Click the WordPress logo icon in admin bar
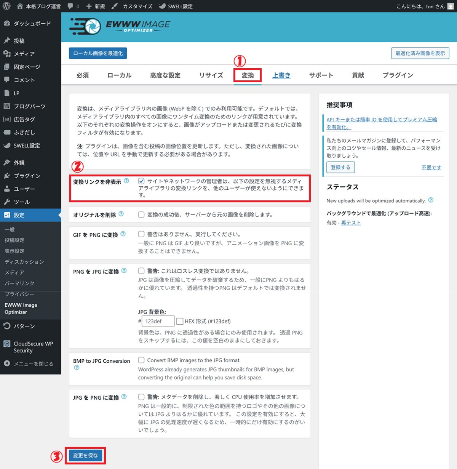 pos(6,6)
